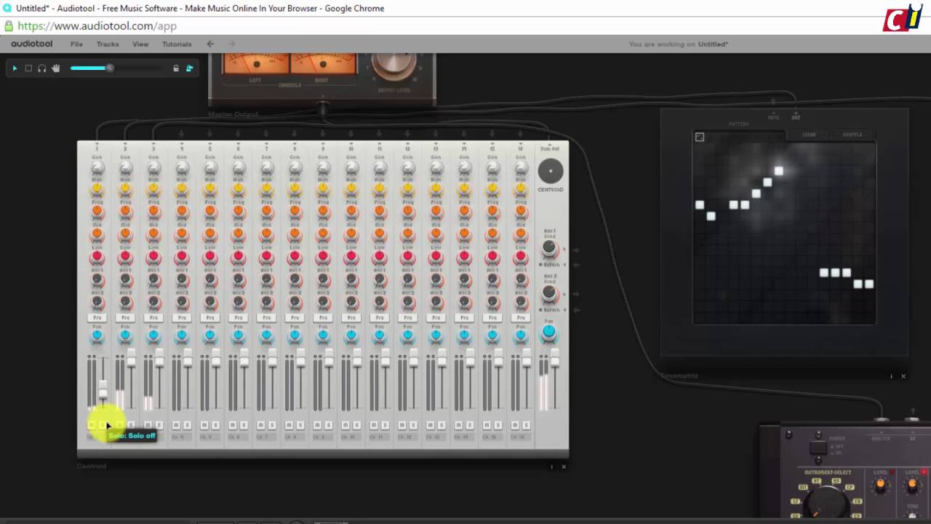Click channel 16 blue Pan knob
Viewport: 931px width, 524px height.
pyautogui.click(x=521, y=336)
